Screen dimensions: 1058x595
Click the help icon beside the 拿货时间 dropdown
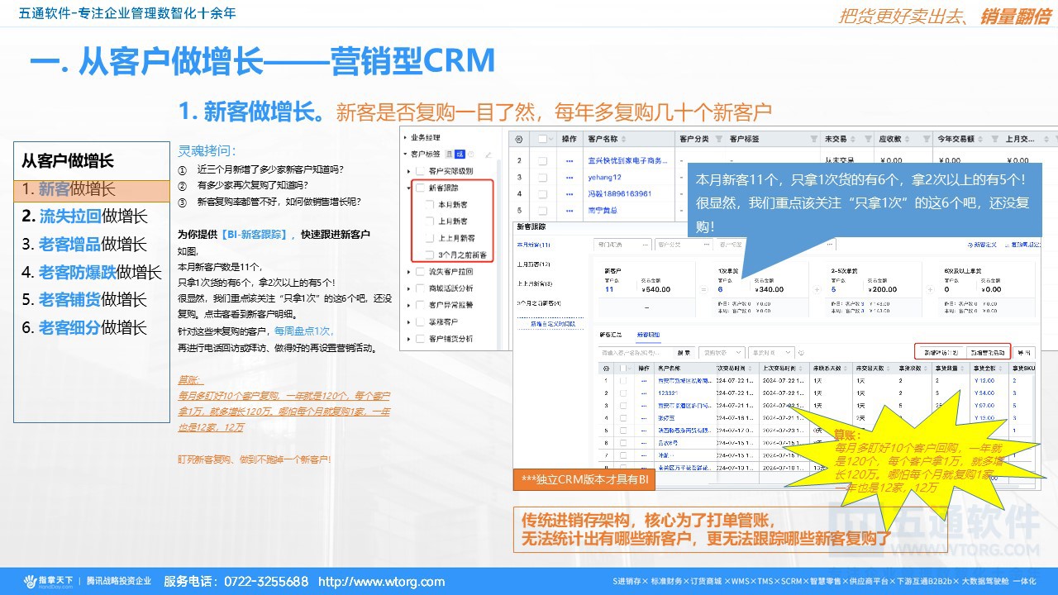point(801,353)
